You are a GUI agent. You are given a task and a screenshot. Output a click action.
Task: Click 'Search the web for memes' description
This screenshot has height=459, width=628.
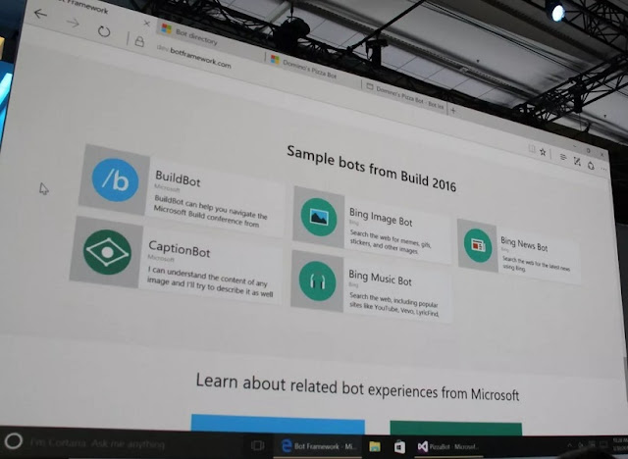pos(391,241)
